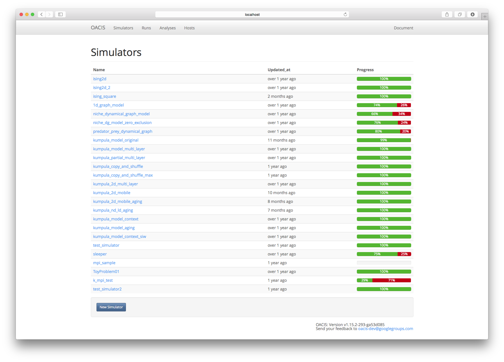Open the test_simulator link
Image resolution: width=504 pixels, height=362 pixels.
coord(106,245)
